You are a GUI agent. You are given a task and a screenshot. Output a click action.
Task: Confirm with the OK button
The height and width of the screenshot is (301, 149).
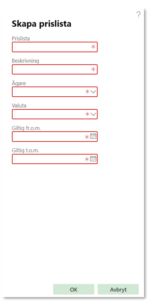74,289
